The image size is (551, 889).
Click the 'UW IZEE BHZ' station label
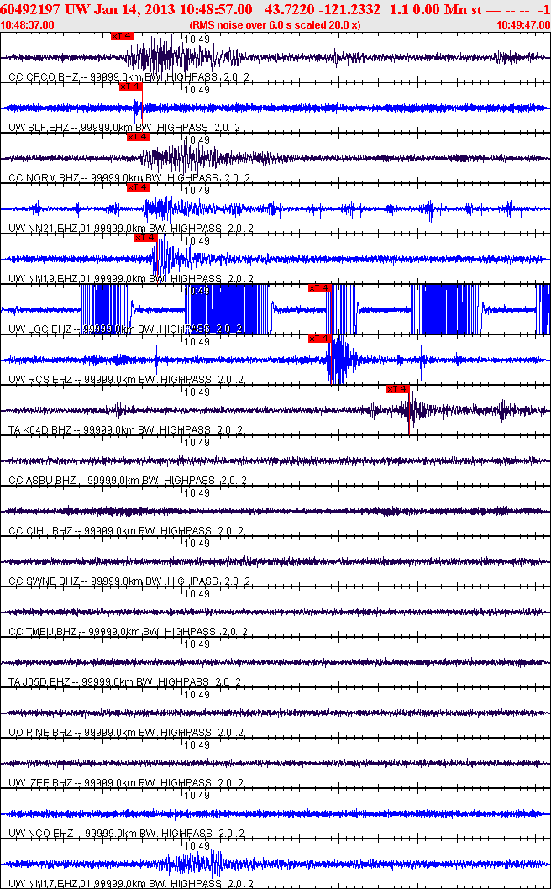pos(41,783)
